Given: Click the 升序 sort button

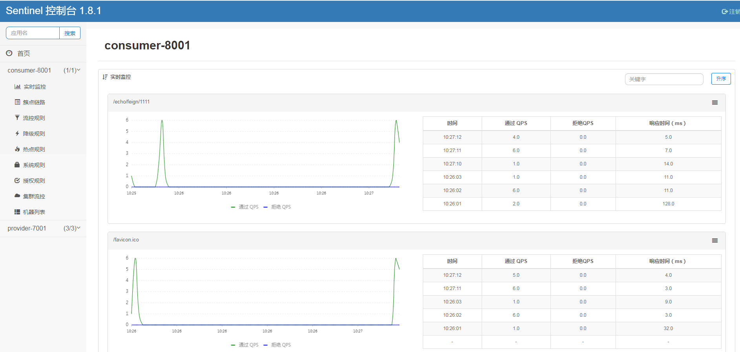Looking at the screenshot, I should pos(721,79).
